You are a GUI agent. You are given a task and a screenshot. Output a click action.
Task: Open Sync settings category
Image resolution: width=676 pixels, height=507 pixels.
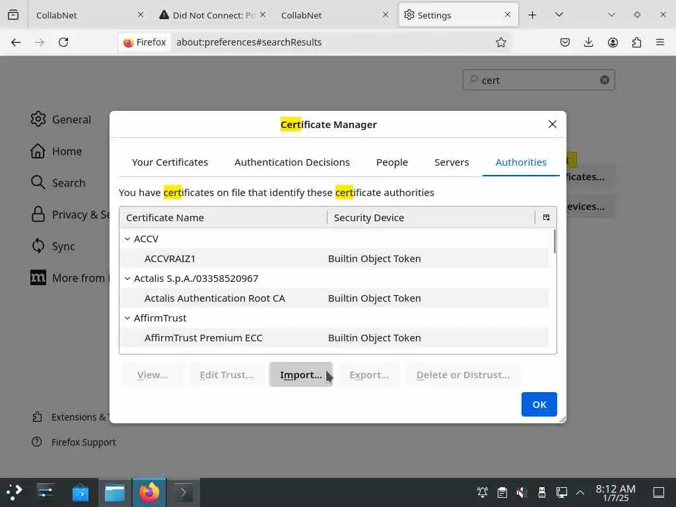53,246
